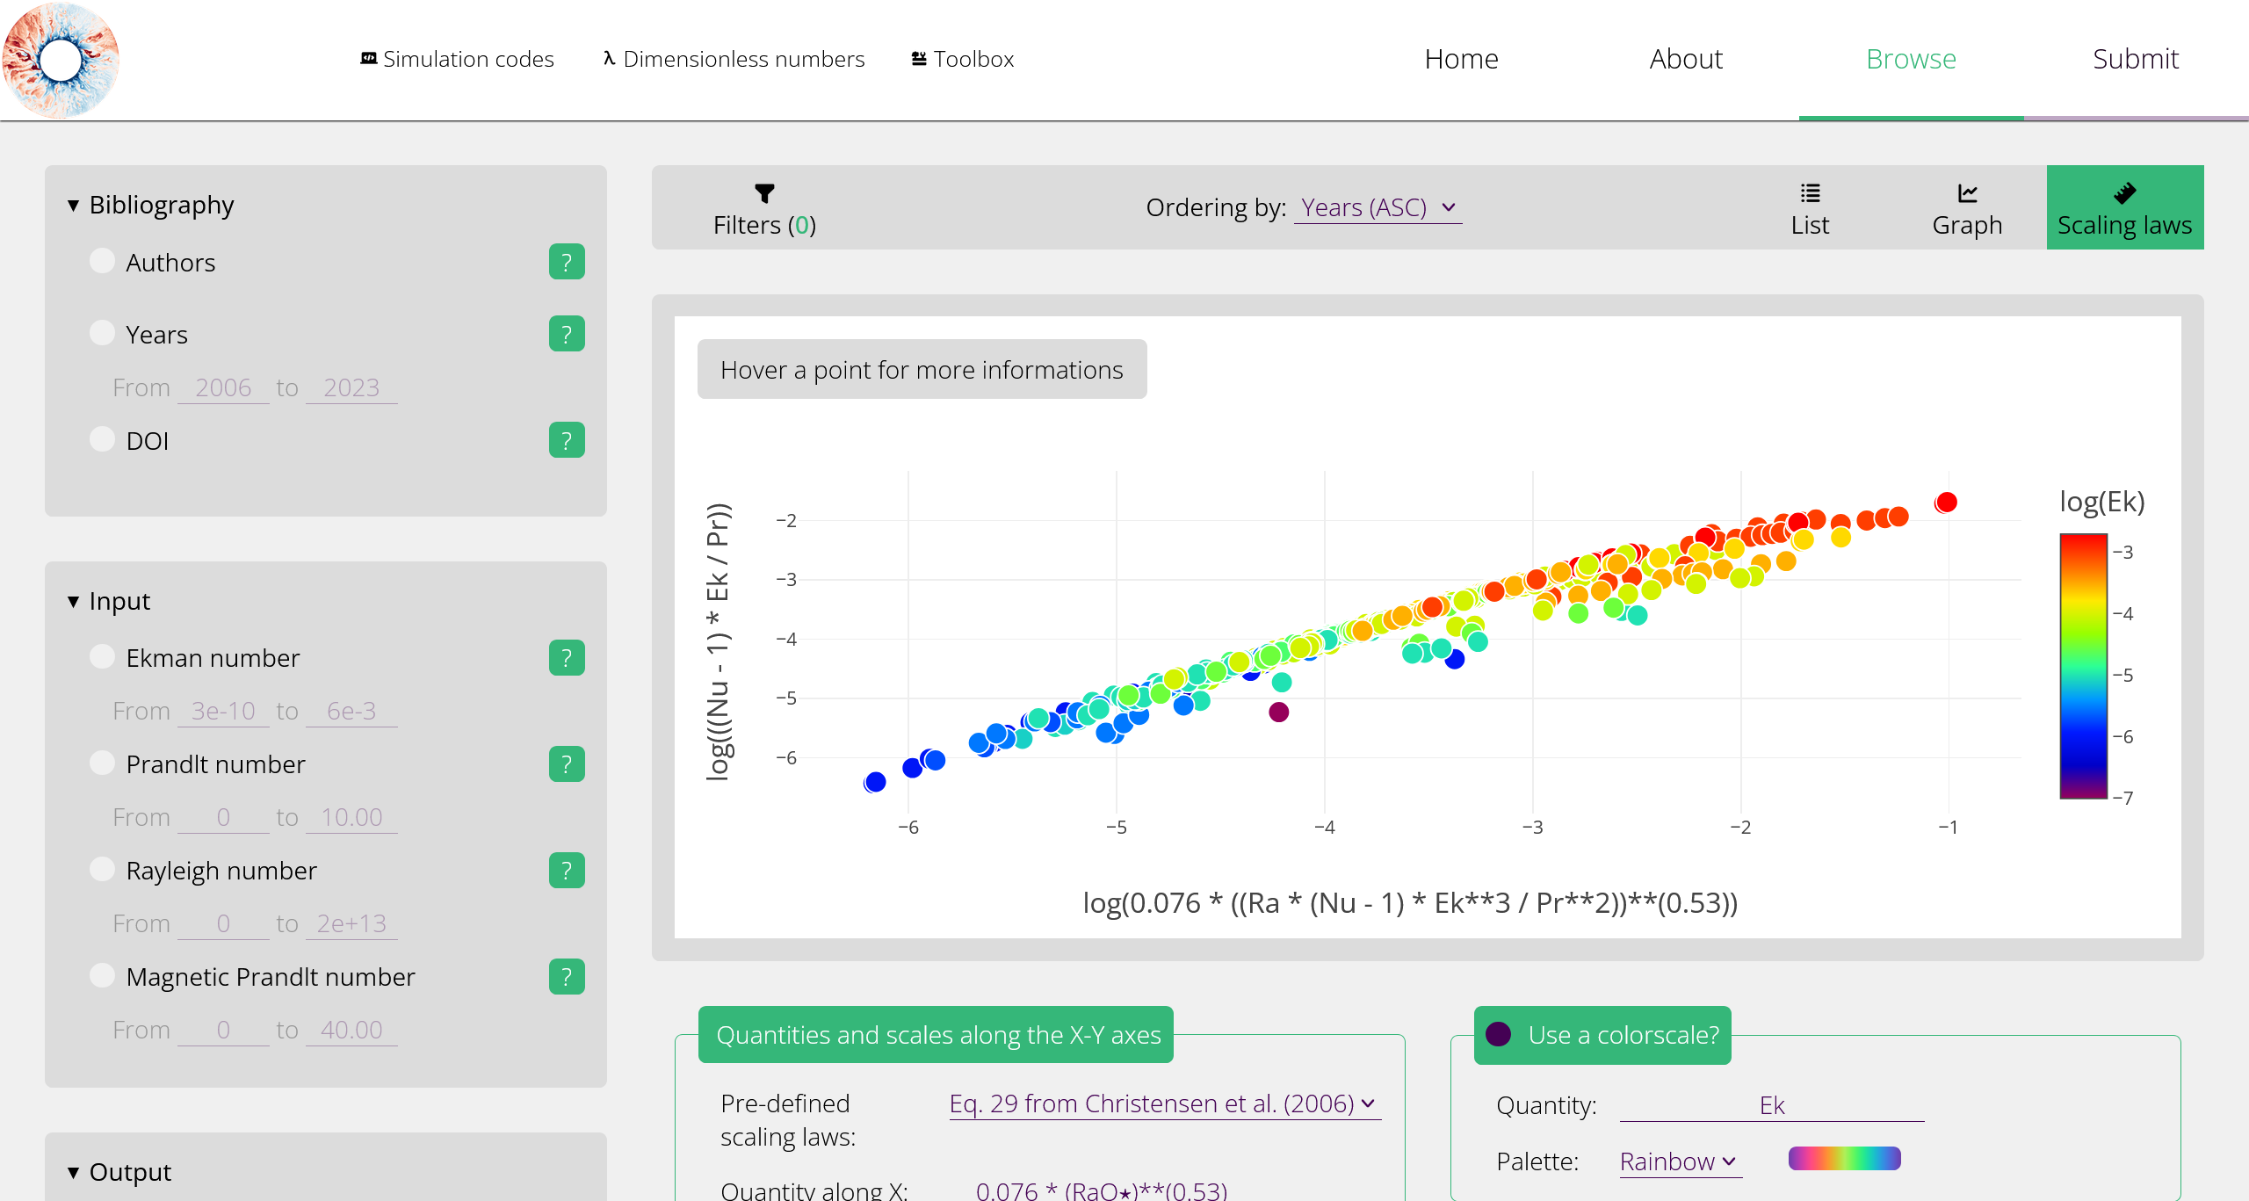
Task: Switch to the Home page
Action: click(1461, 59)
